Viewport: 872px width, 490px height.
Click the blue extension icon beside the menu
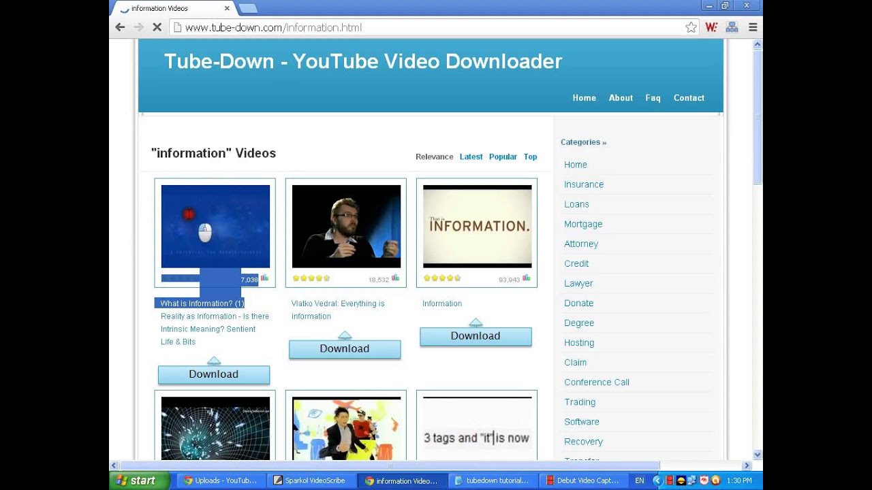pyautogui.click(x=732, y=27)
